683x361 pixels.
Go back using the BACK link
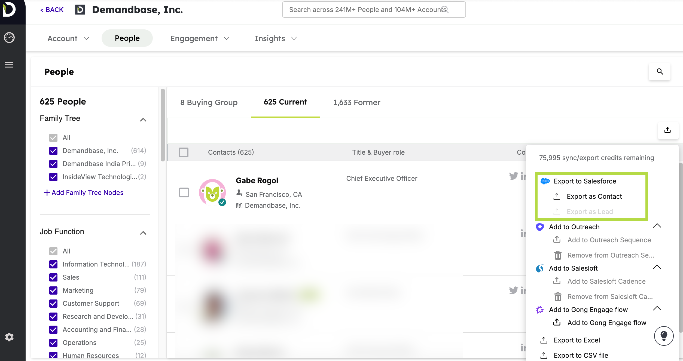(52, 10)
